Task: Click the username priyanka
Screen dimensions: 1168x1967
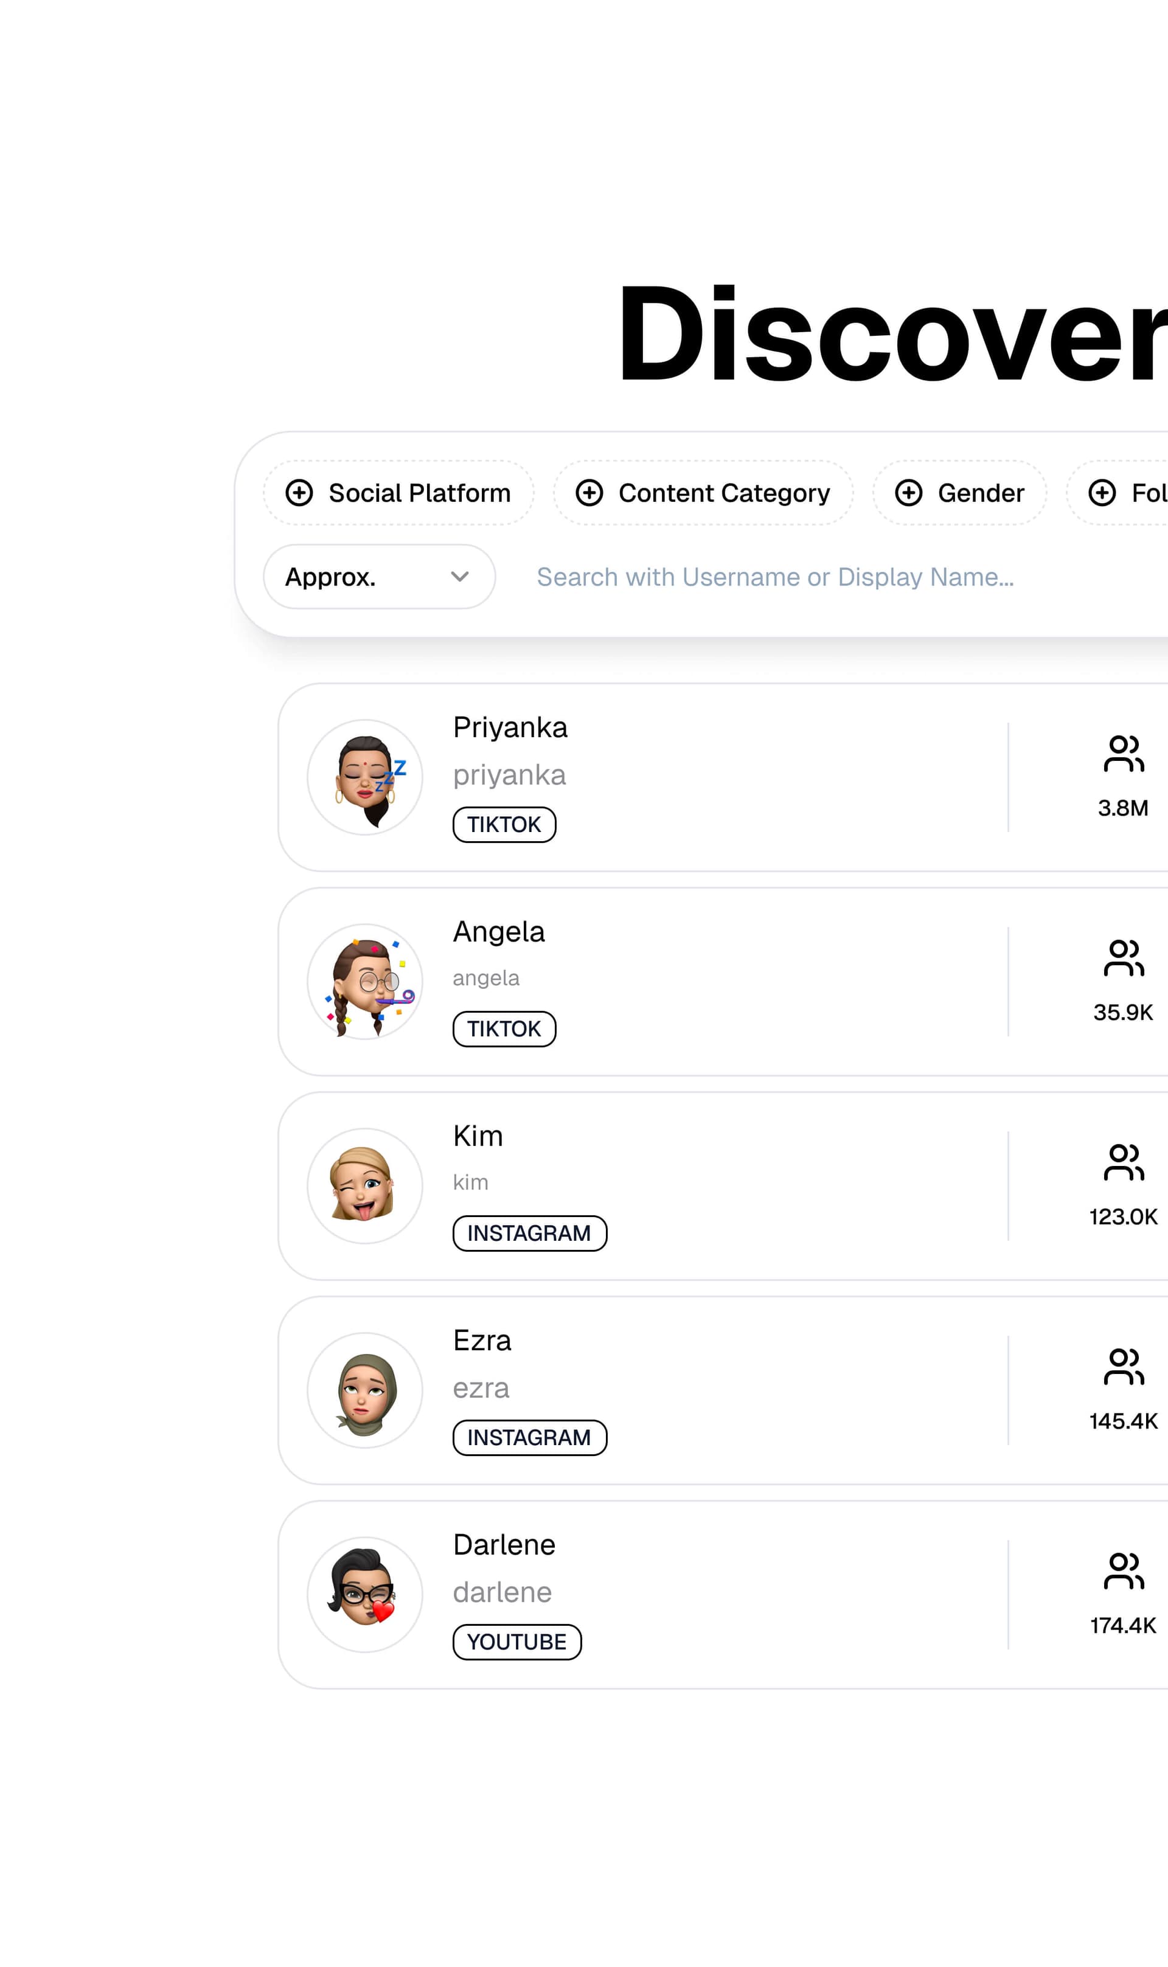Action: (x=509, y=775)
